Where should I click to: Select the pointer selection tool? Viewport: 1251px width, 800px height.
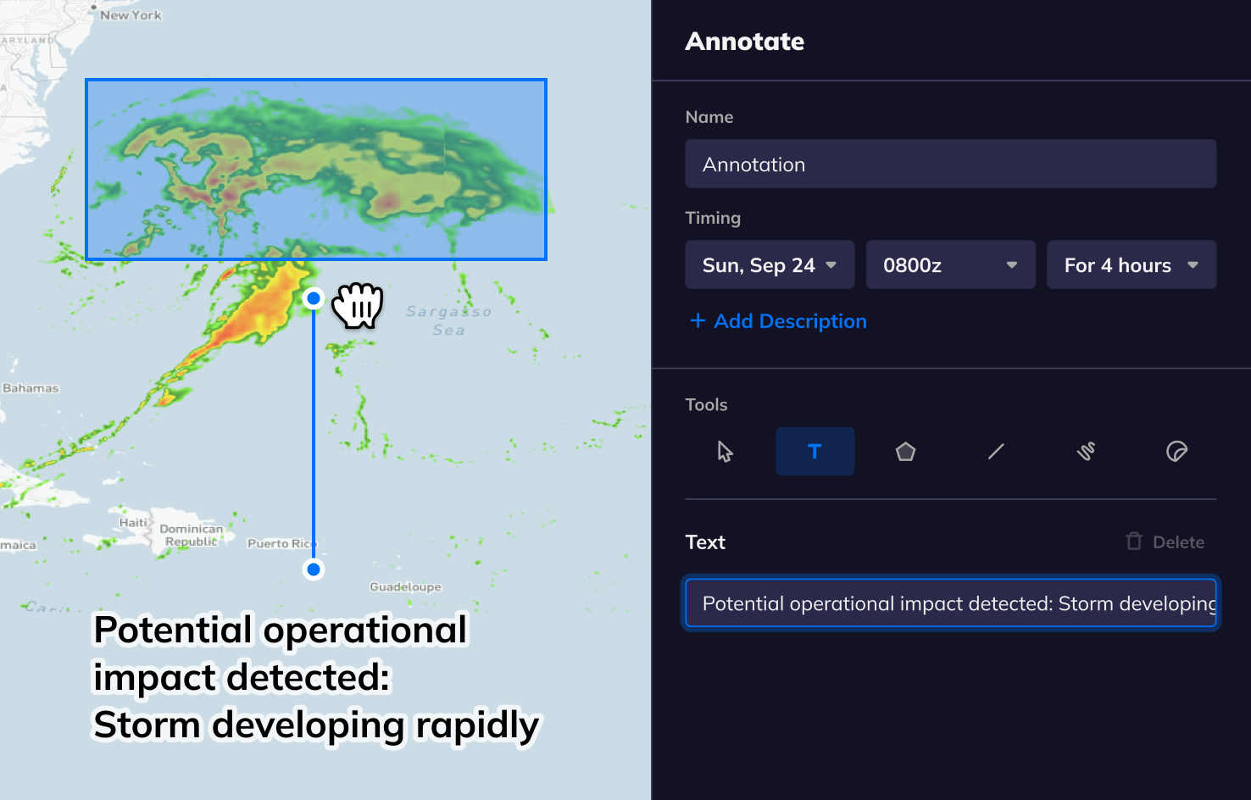(725, 452)
